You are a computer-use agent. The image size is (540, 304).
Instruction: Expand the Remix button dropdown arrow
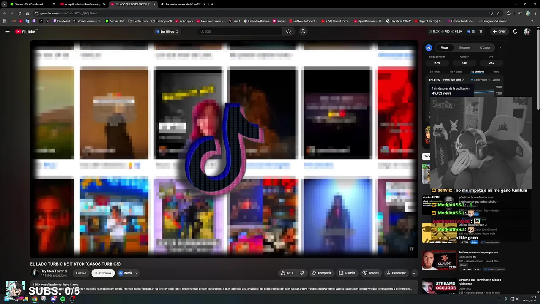(136, 273)
